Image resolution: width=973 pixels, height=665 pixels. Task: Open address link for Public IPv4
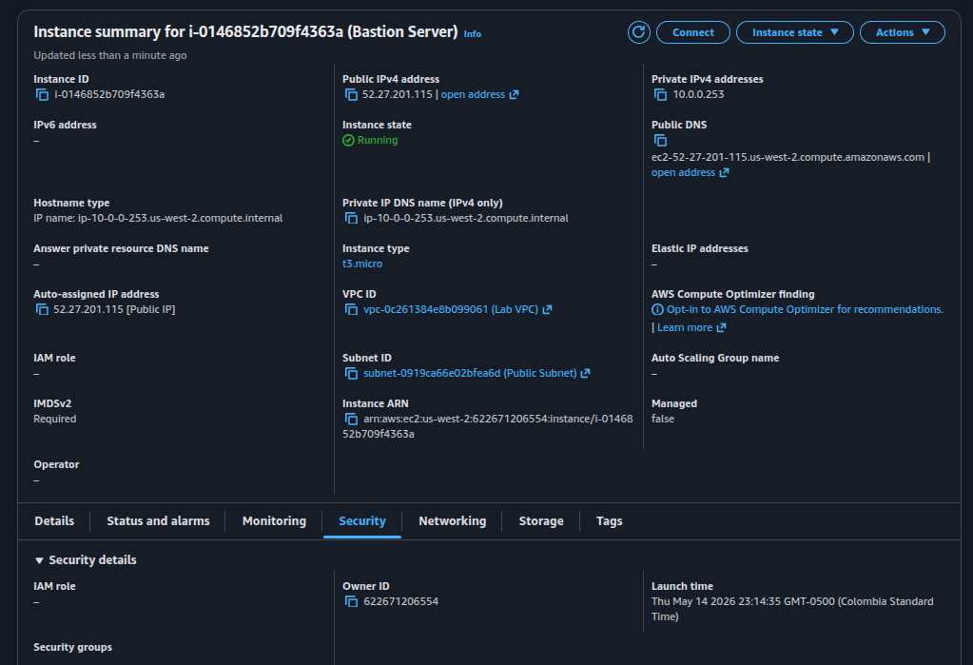[x=479, y=94]
